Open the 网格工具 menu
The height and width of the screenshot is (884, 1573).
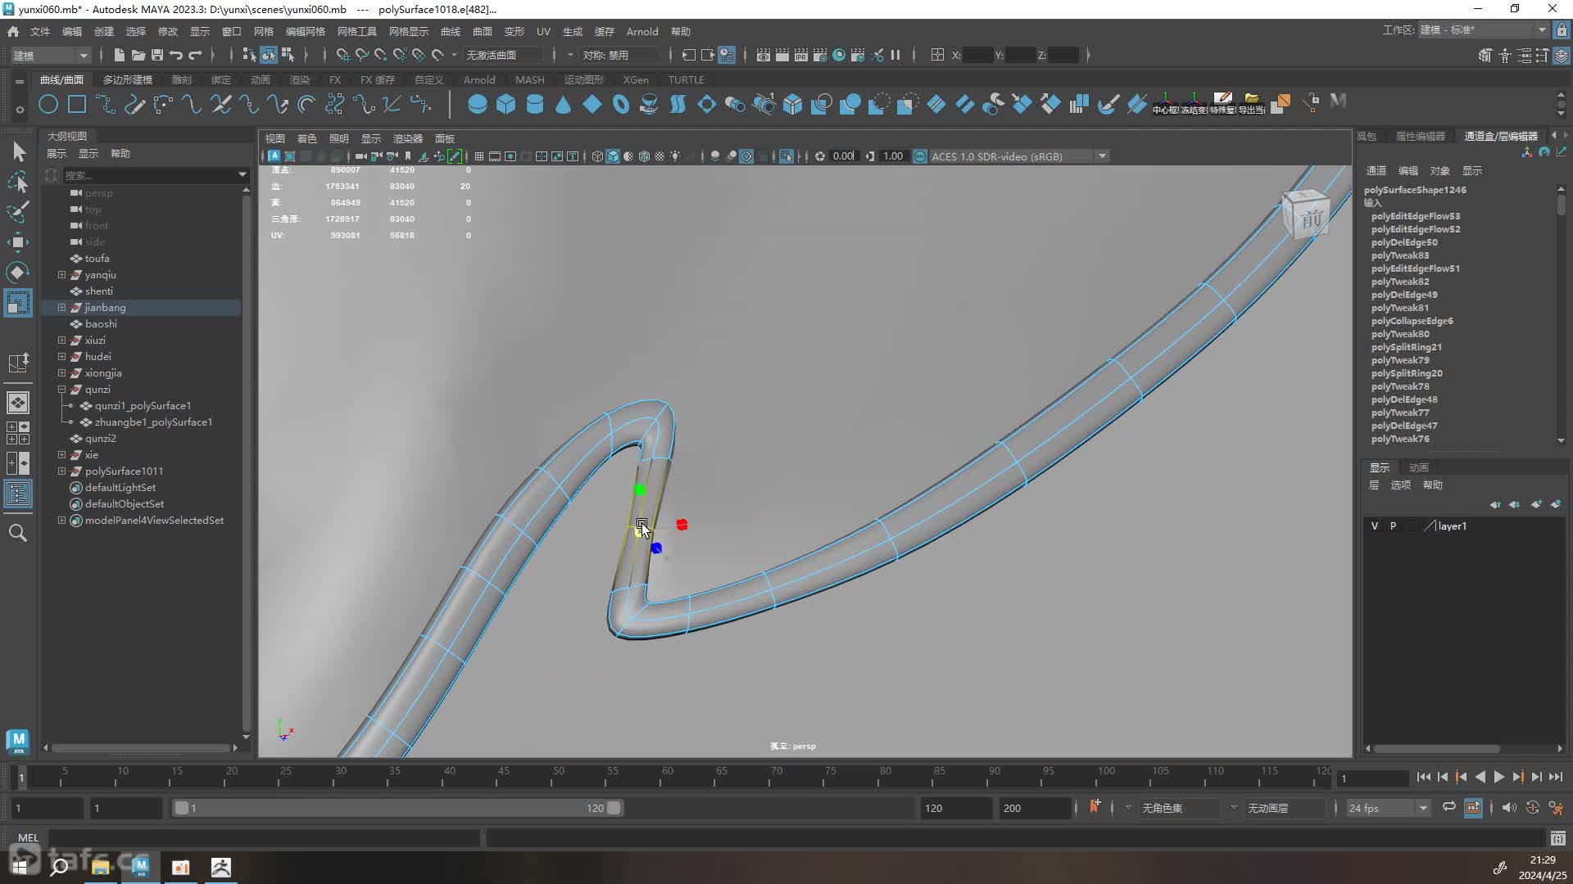click(x=357, y=31)
